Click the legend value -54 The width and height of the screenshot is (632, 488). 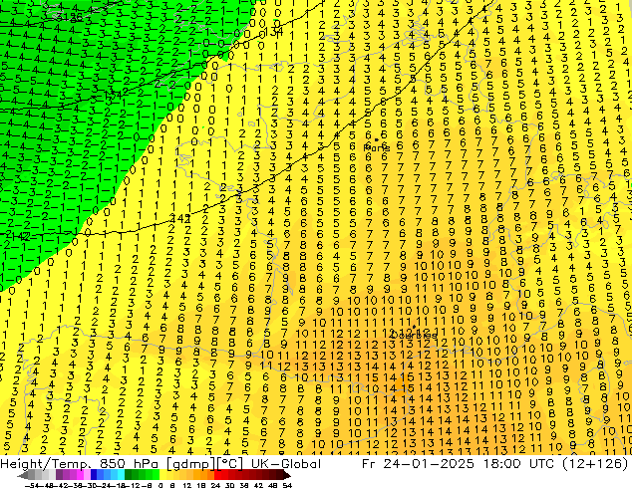pos(33,485)
